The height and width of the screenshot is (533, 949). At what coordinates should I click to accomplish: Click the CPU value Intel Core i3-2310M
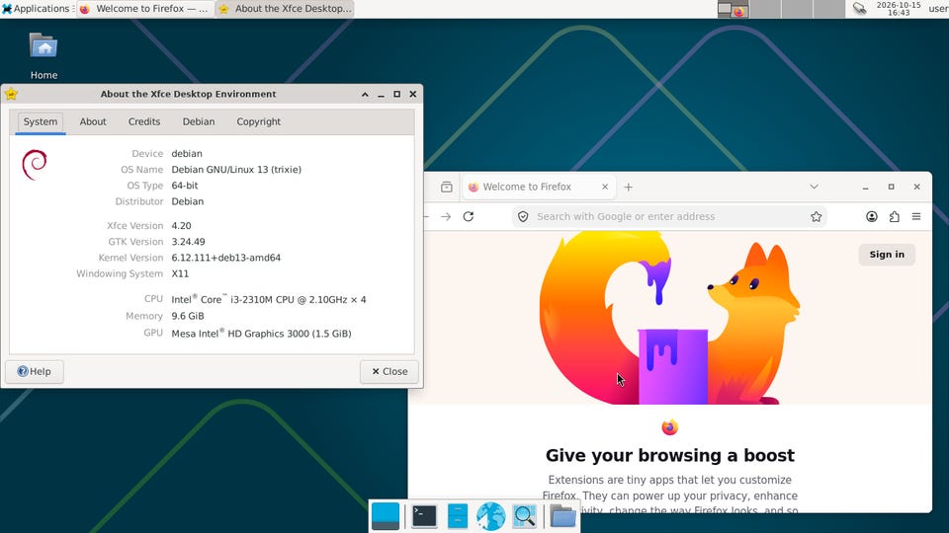coord(269,299)
